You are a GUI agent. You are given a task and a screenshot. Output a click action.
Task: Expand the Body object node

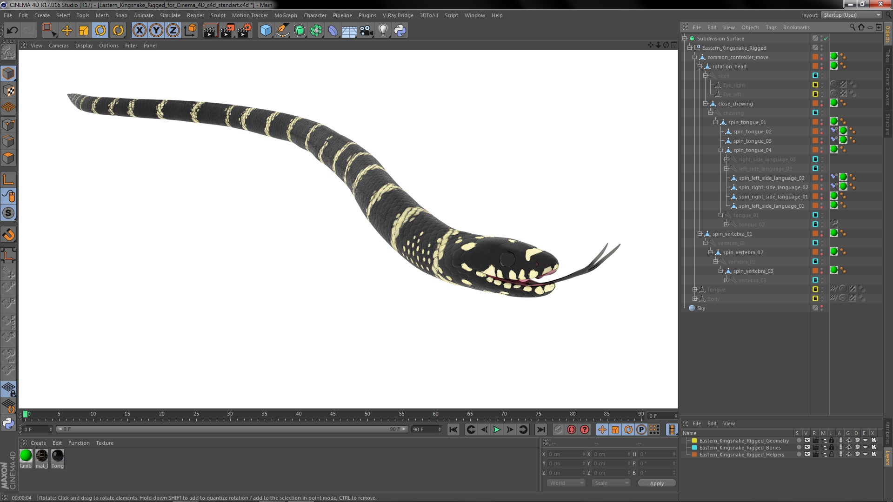pos(695,299)
